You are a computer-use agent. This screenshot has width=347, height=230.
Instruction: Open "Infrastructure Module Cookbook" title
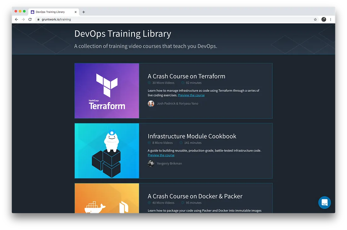pos(192,136)
